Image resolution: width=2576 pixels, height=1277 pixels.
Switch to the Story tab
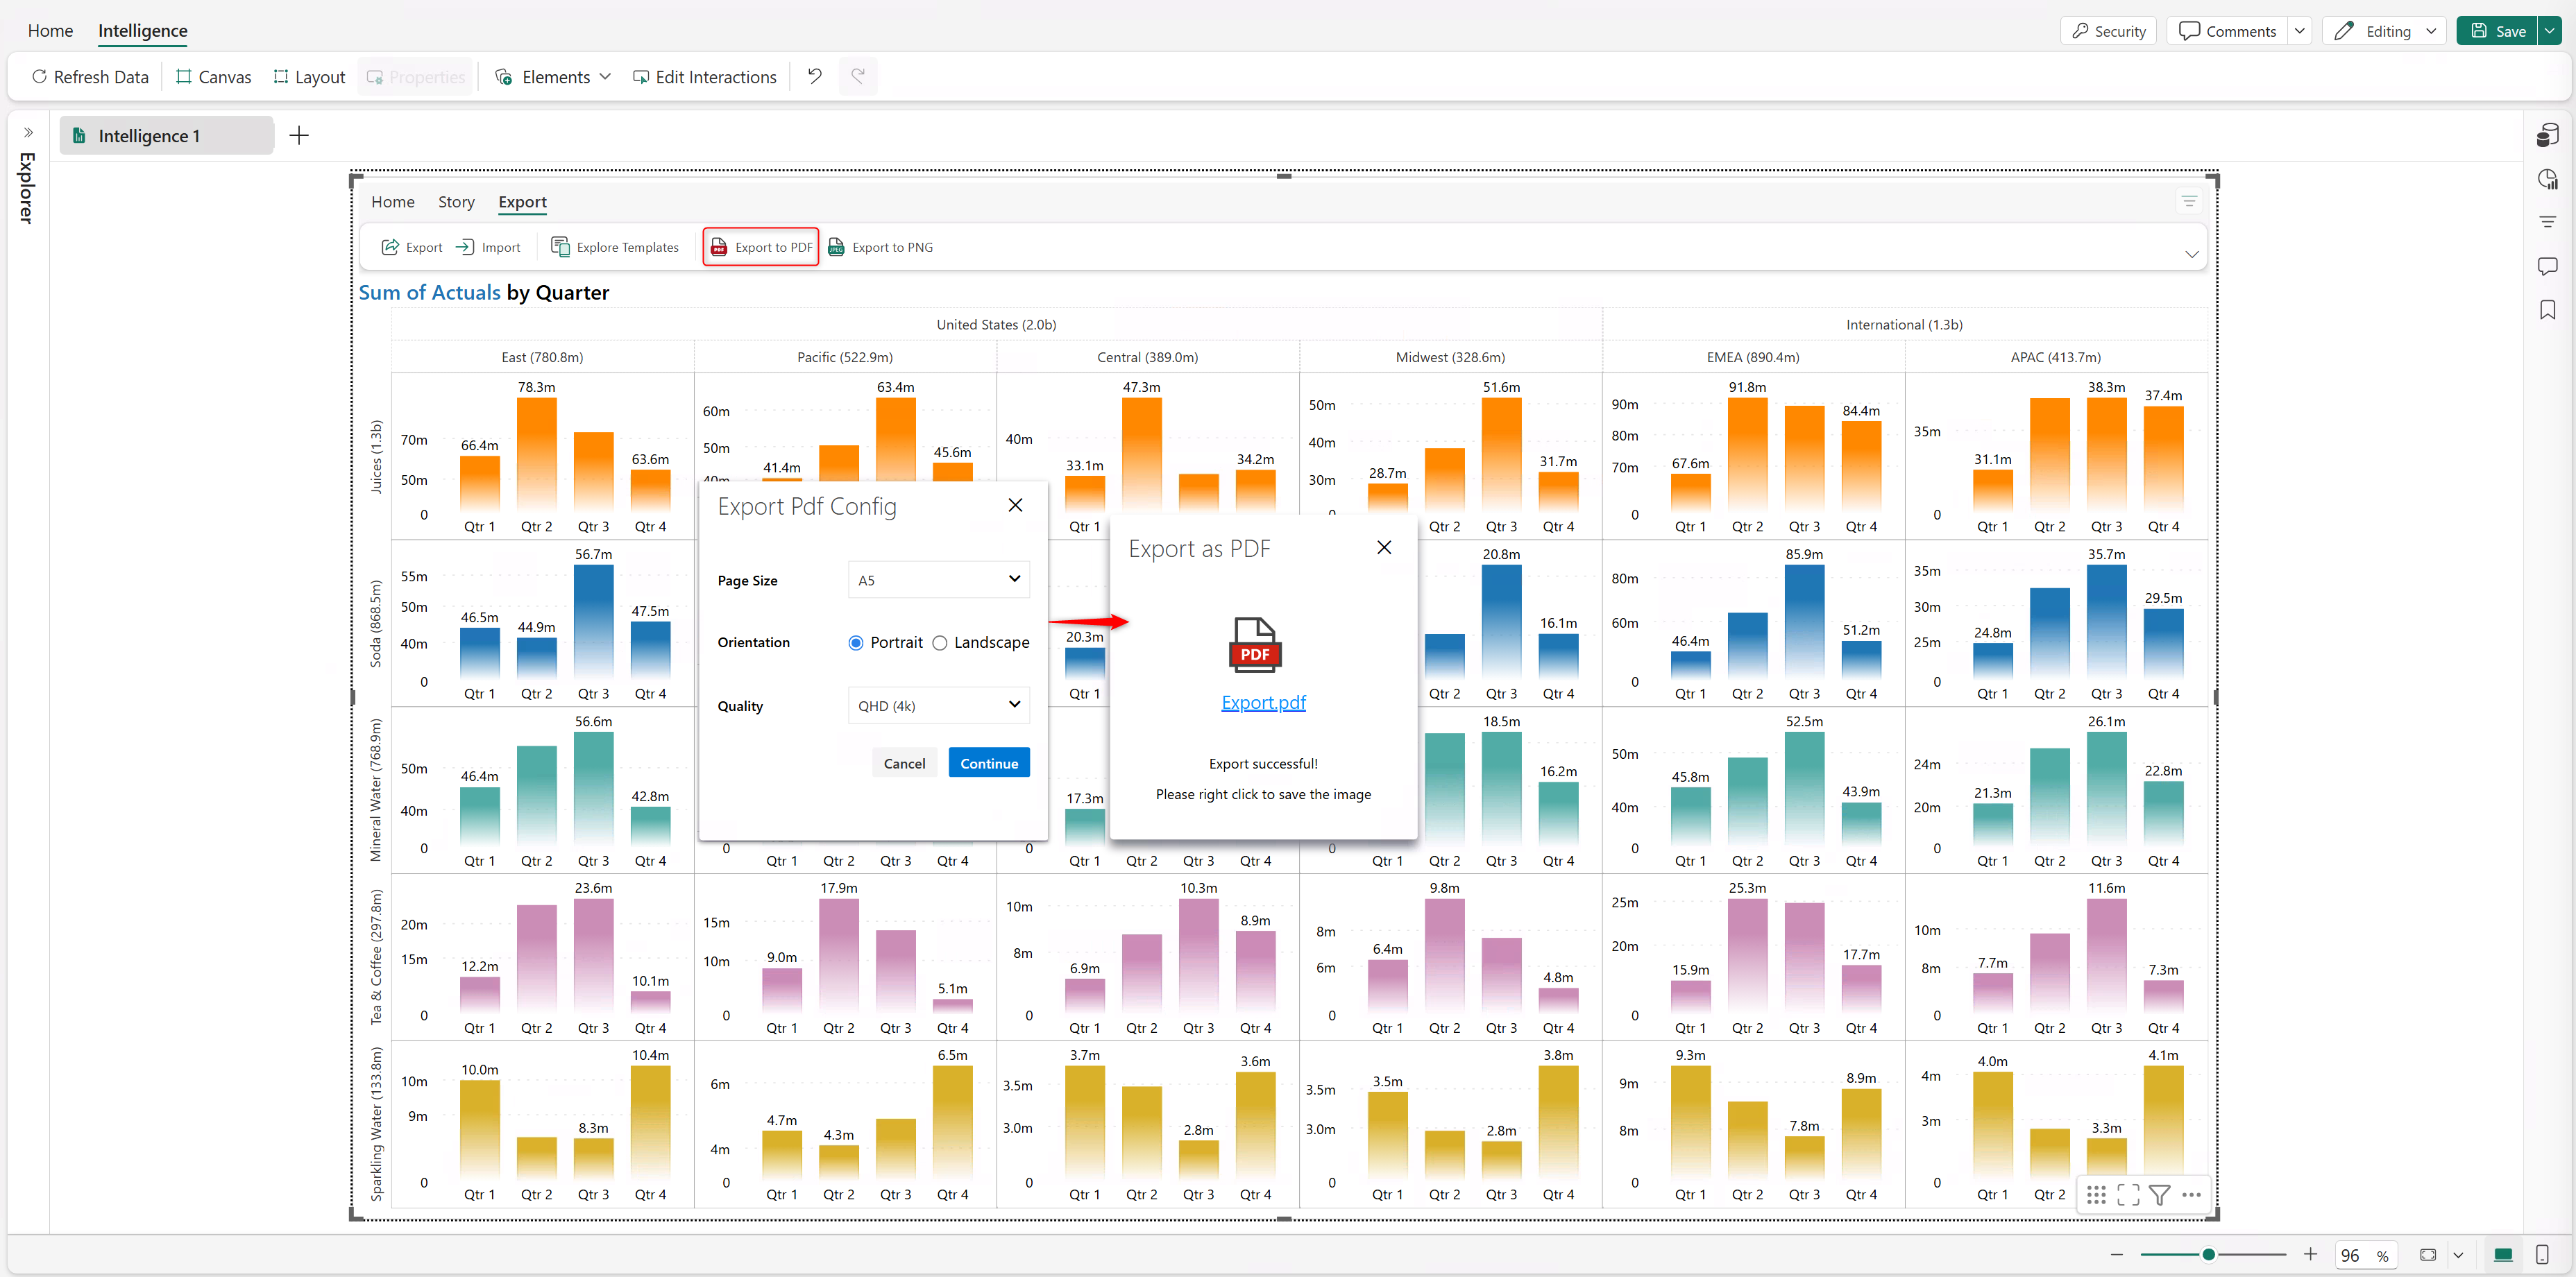pos(456,202)
